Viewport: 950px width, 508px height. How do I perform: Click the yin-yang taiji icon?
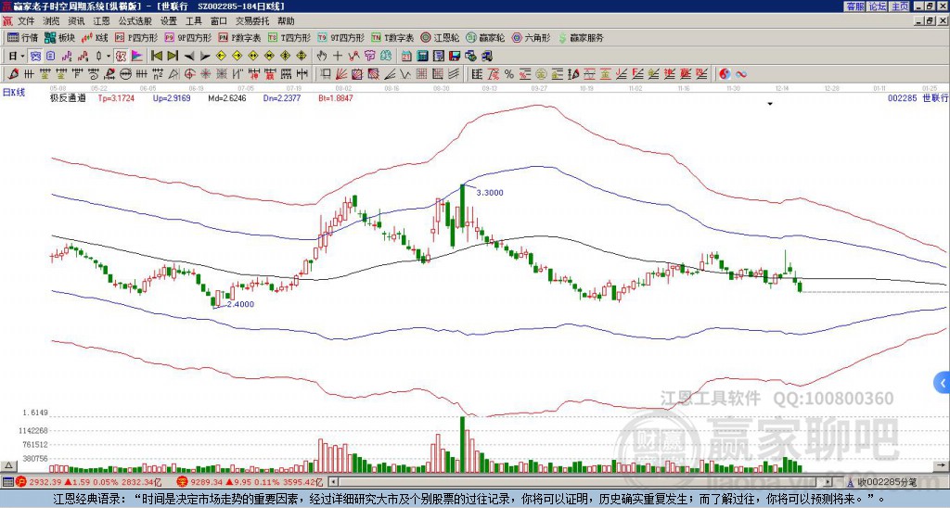tap(725, 74)
